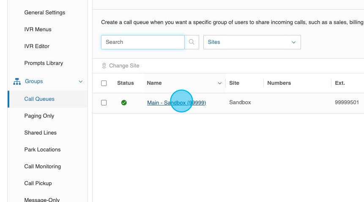Click the Groups org-chart icon
Screen dimensions: 364x202
(16, 81)
